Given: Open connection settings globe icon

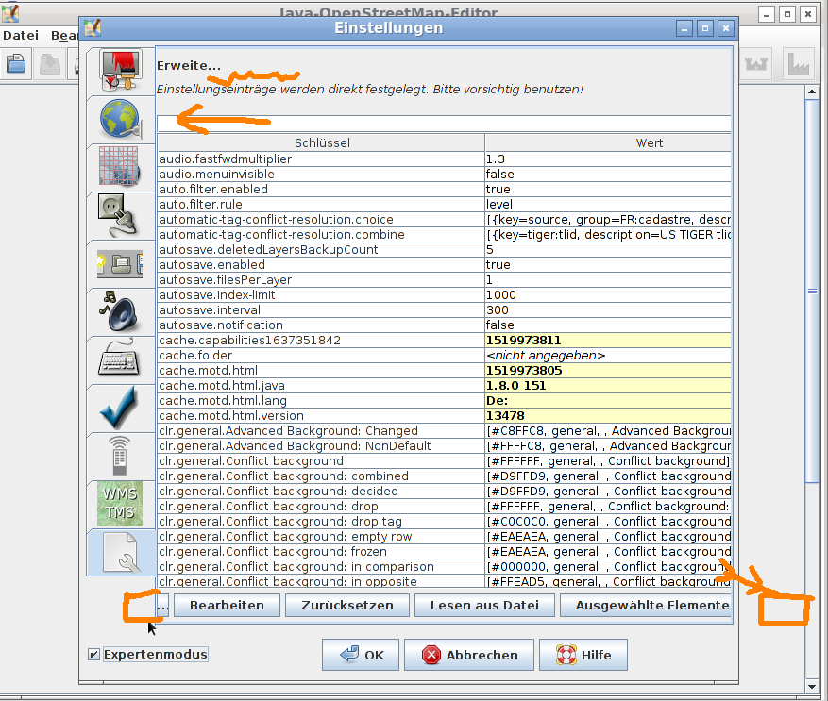Looking at the screenshot, I should click(120, 120).
